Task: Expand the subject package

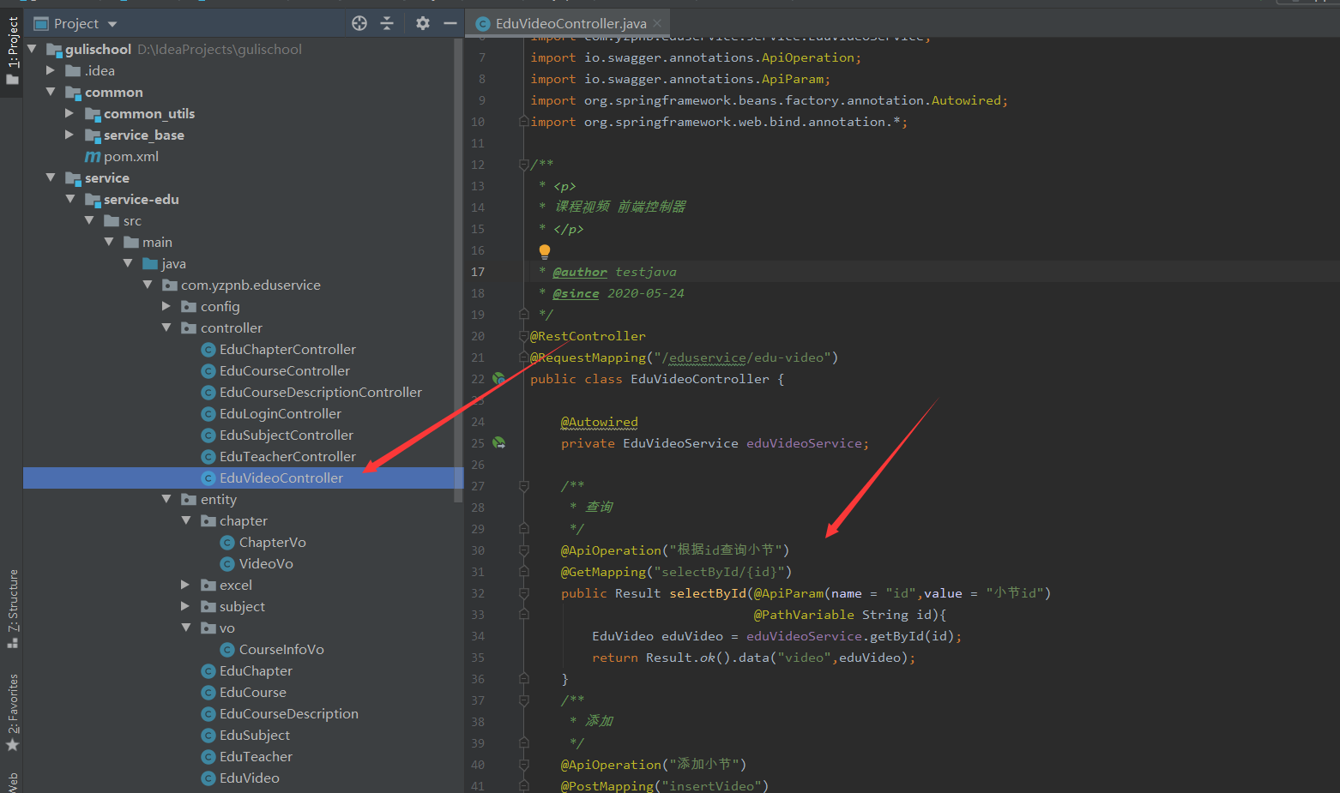Action: pyautogui.click(x=185, y=606)
